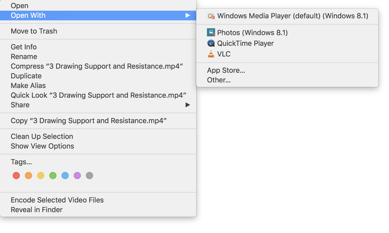Expand the Share submenu arrow

(188, 105)
